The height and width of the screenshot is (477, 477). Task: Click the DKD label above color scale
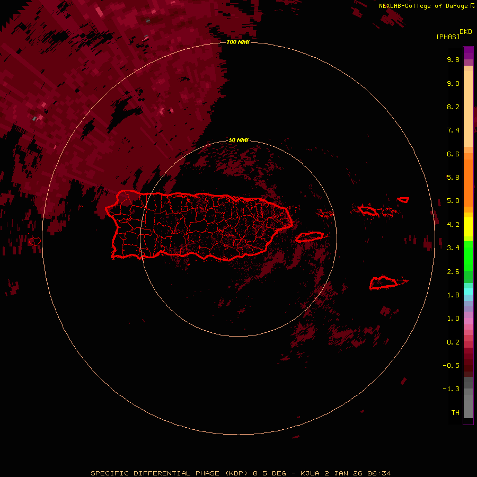click(x=466, y=32)
